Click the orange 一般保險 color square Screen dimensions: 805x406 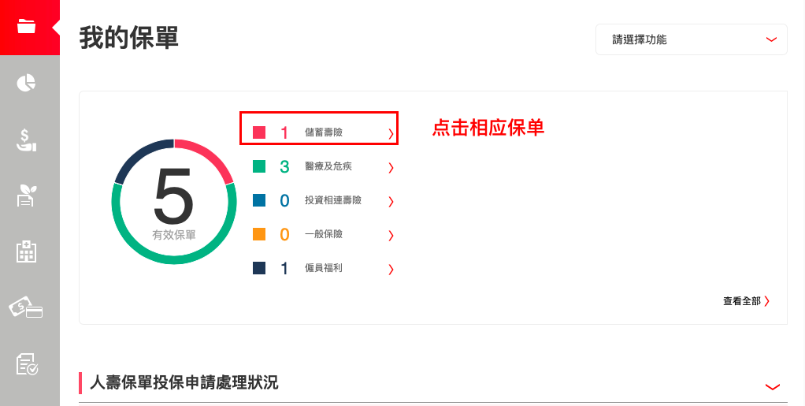(259, 234)
